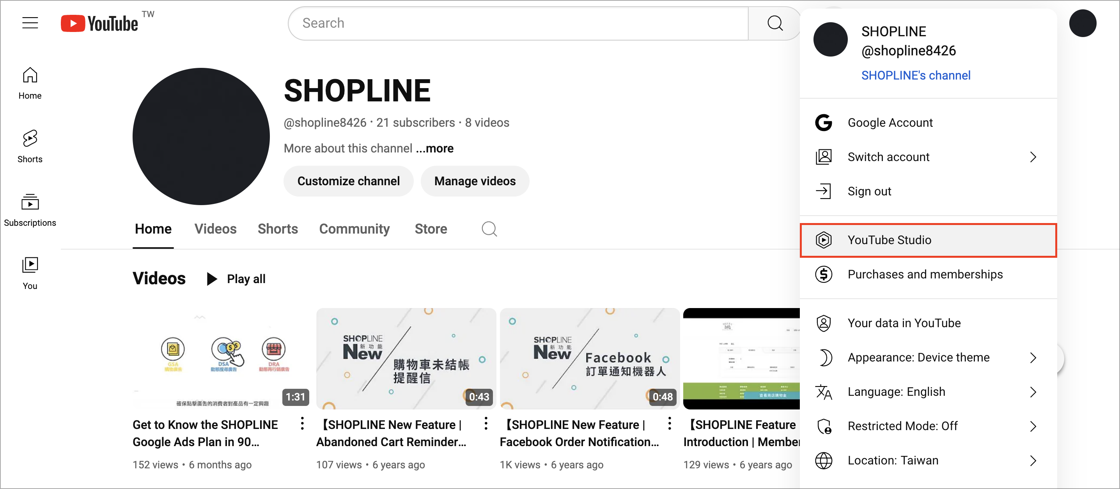Select Sign out menu entry
Image resolution: width=1120 pixels, height=489 pixels.
click(x=928, y=191)
